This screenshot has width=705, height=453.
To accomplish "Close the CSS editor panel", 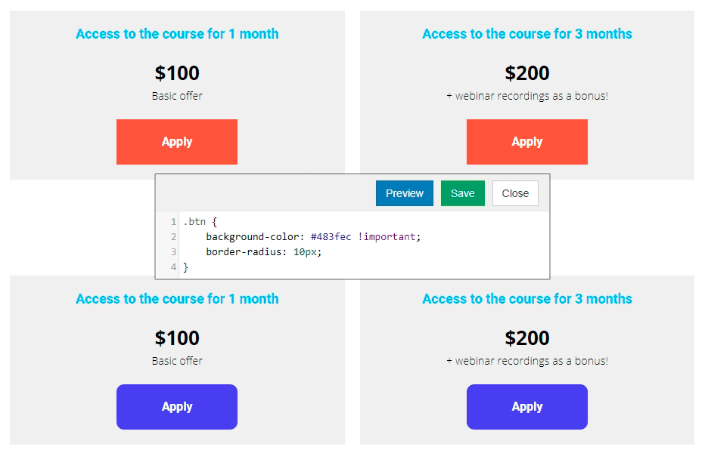I will coord(515,193).
